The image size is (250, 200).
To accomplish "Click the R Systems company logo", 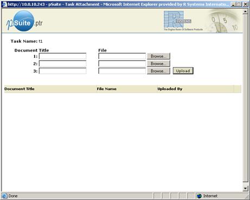I will (183, 21).
